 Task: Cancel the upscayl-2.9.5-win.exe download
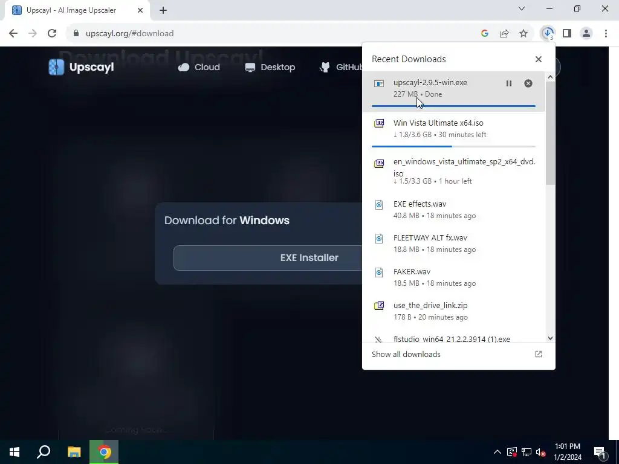(x=528, y=83)
